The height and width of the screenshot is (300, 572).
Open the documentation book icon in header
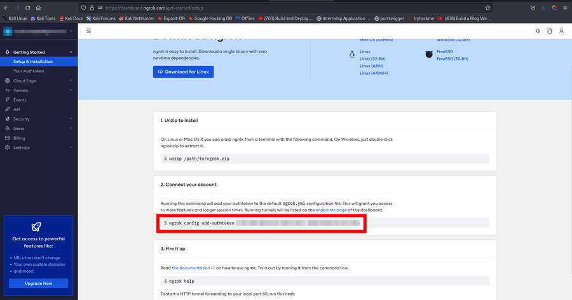[550, 30]
